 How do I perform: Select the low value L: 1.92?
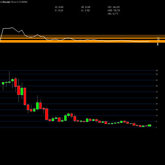pyautogui.click(x=85, y=11)
